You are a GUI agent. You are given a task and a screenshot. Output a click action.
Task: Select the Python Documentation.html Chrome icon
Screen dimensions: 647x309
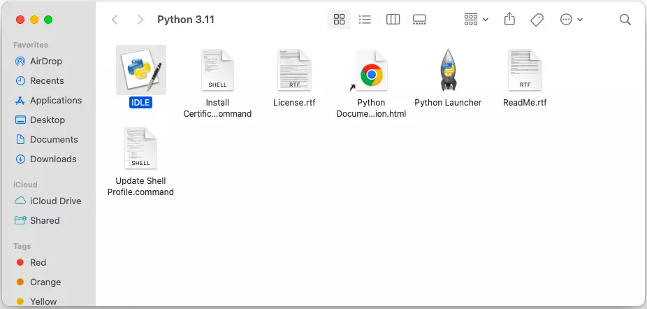tap(371, 70)
